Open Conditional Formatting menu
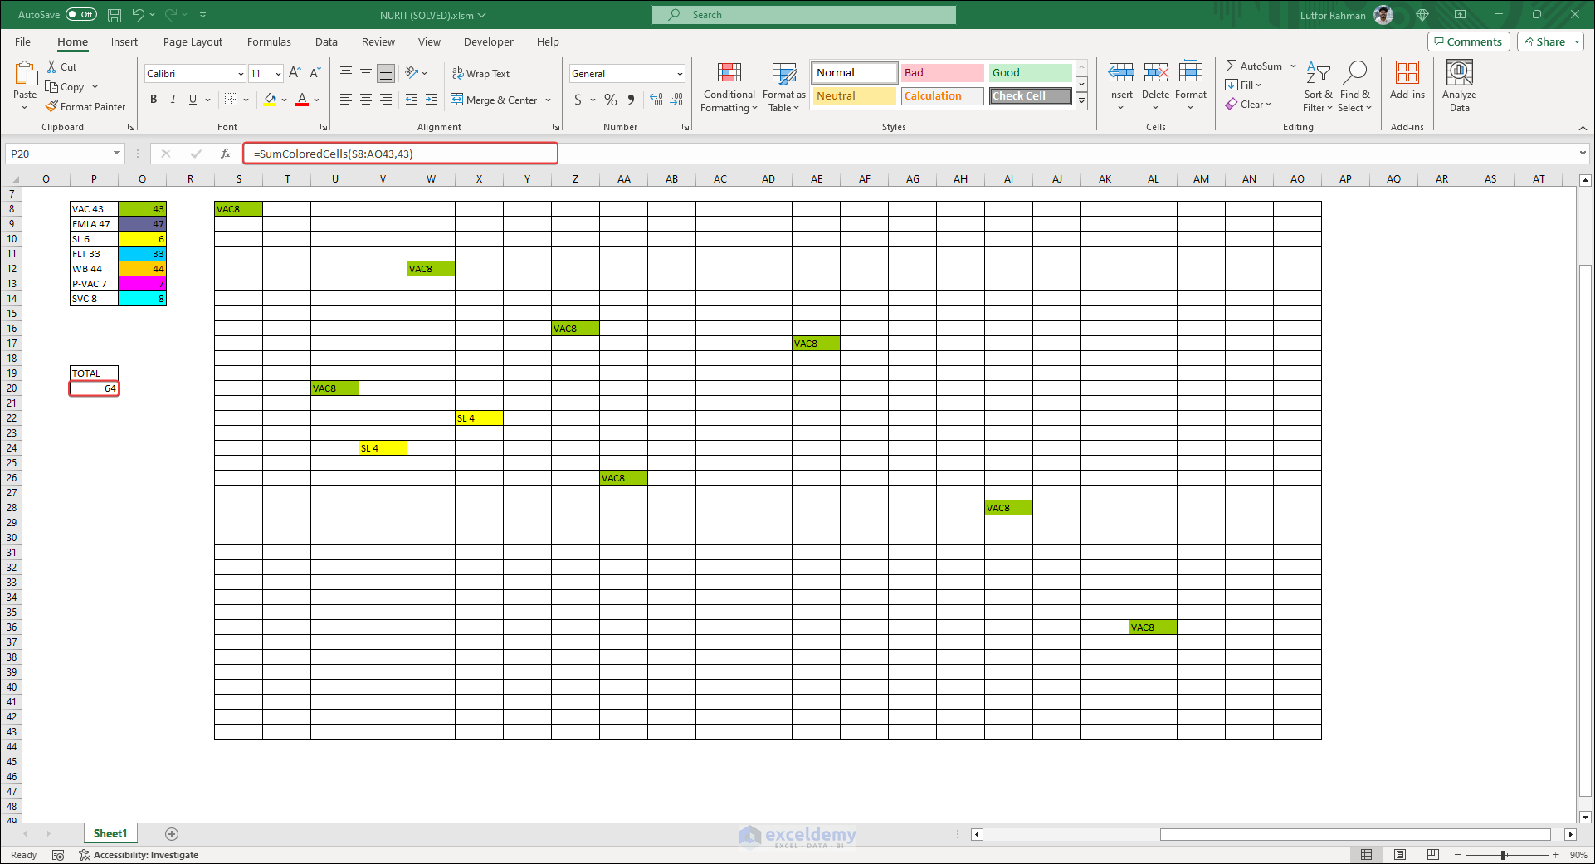The image size is (1595, 864). click(x=729, y=87)
